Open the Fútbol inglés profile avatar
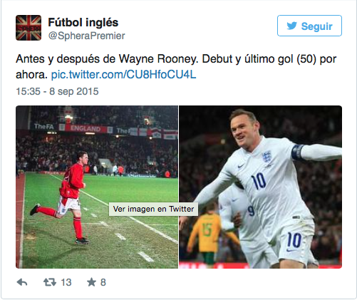This screenshot has height=300, width=357. pyautogui.click(x=29, y=28)
